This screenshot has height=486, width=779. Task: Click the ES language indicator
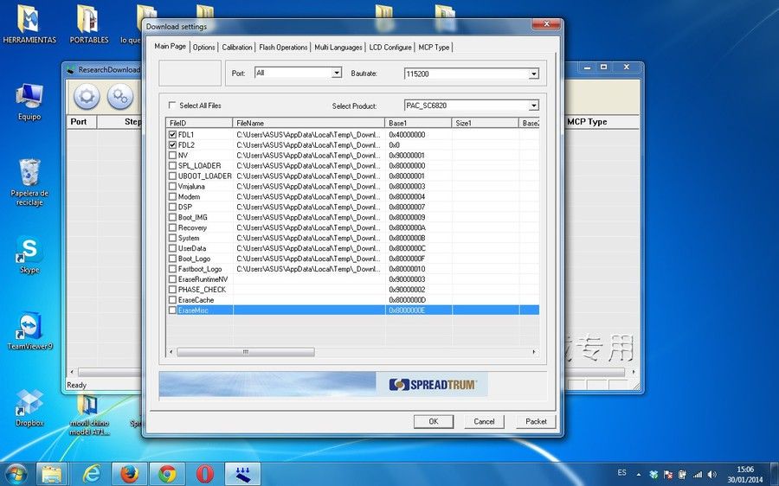[x=622, y=472]
